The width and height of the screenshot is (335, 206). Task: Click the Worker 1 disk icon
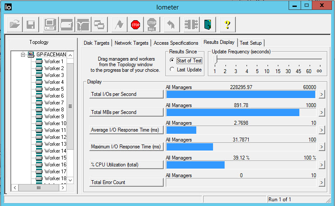(39, 61)
